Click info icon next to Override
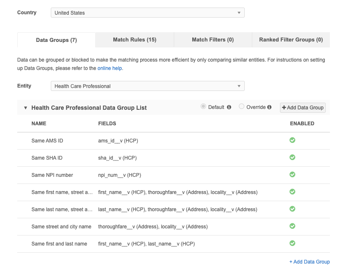Screen dimensions: 340x269 pos(269,107)
